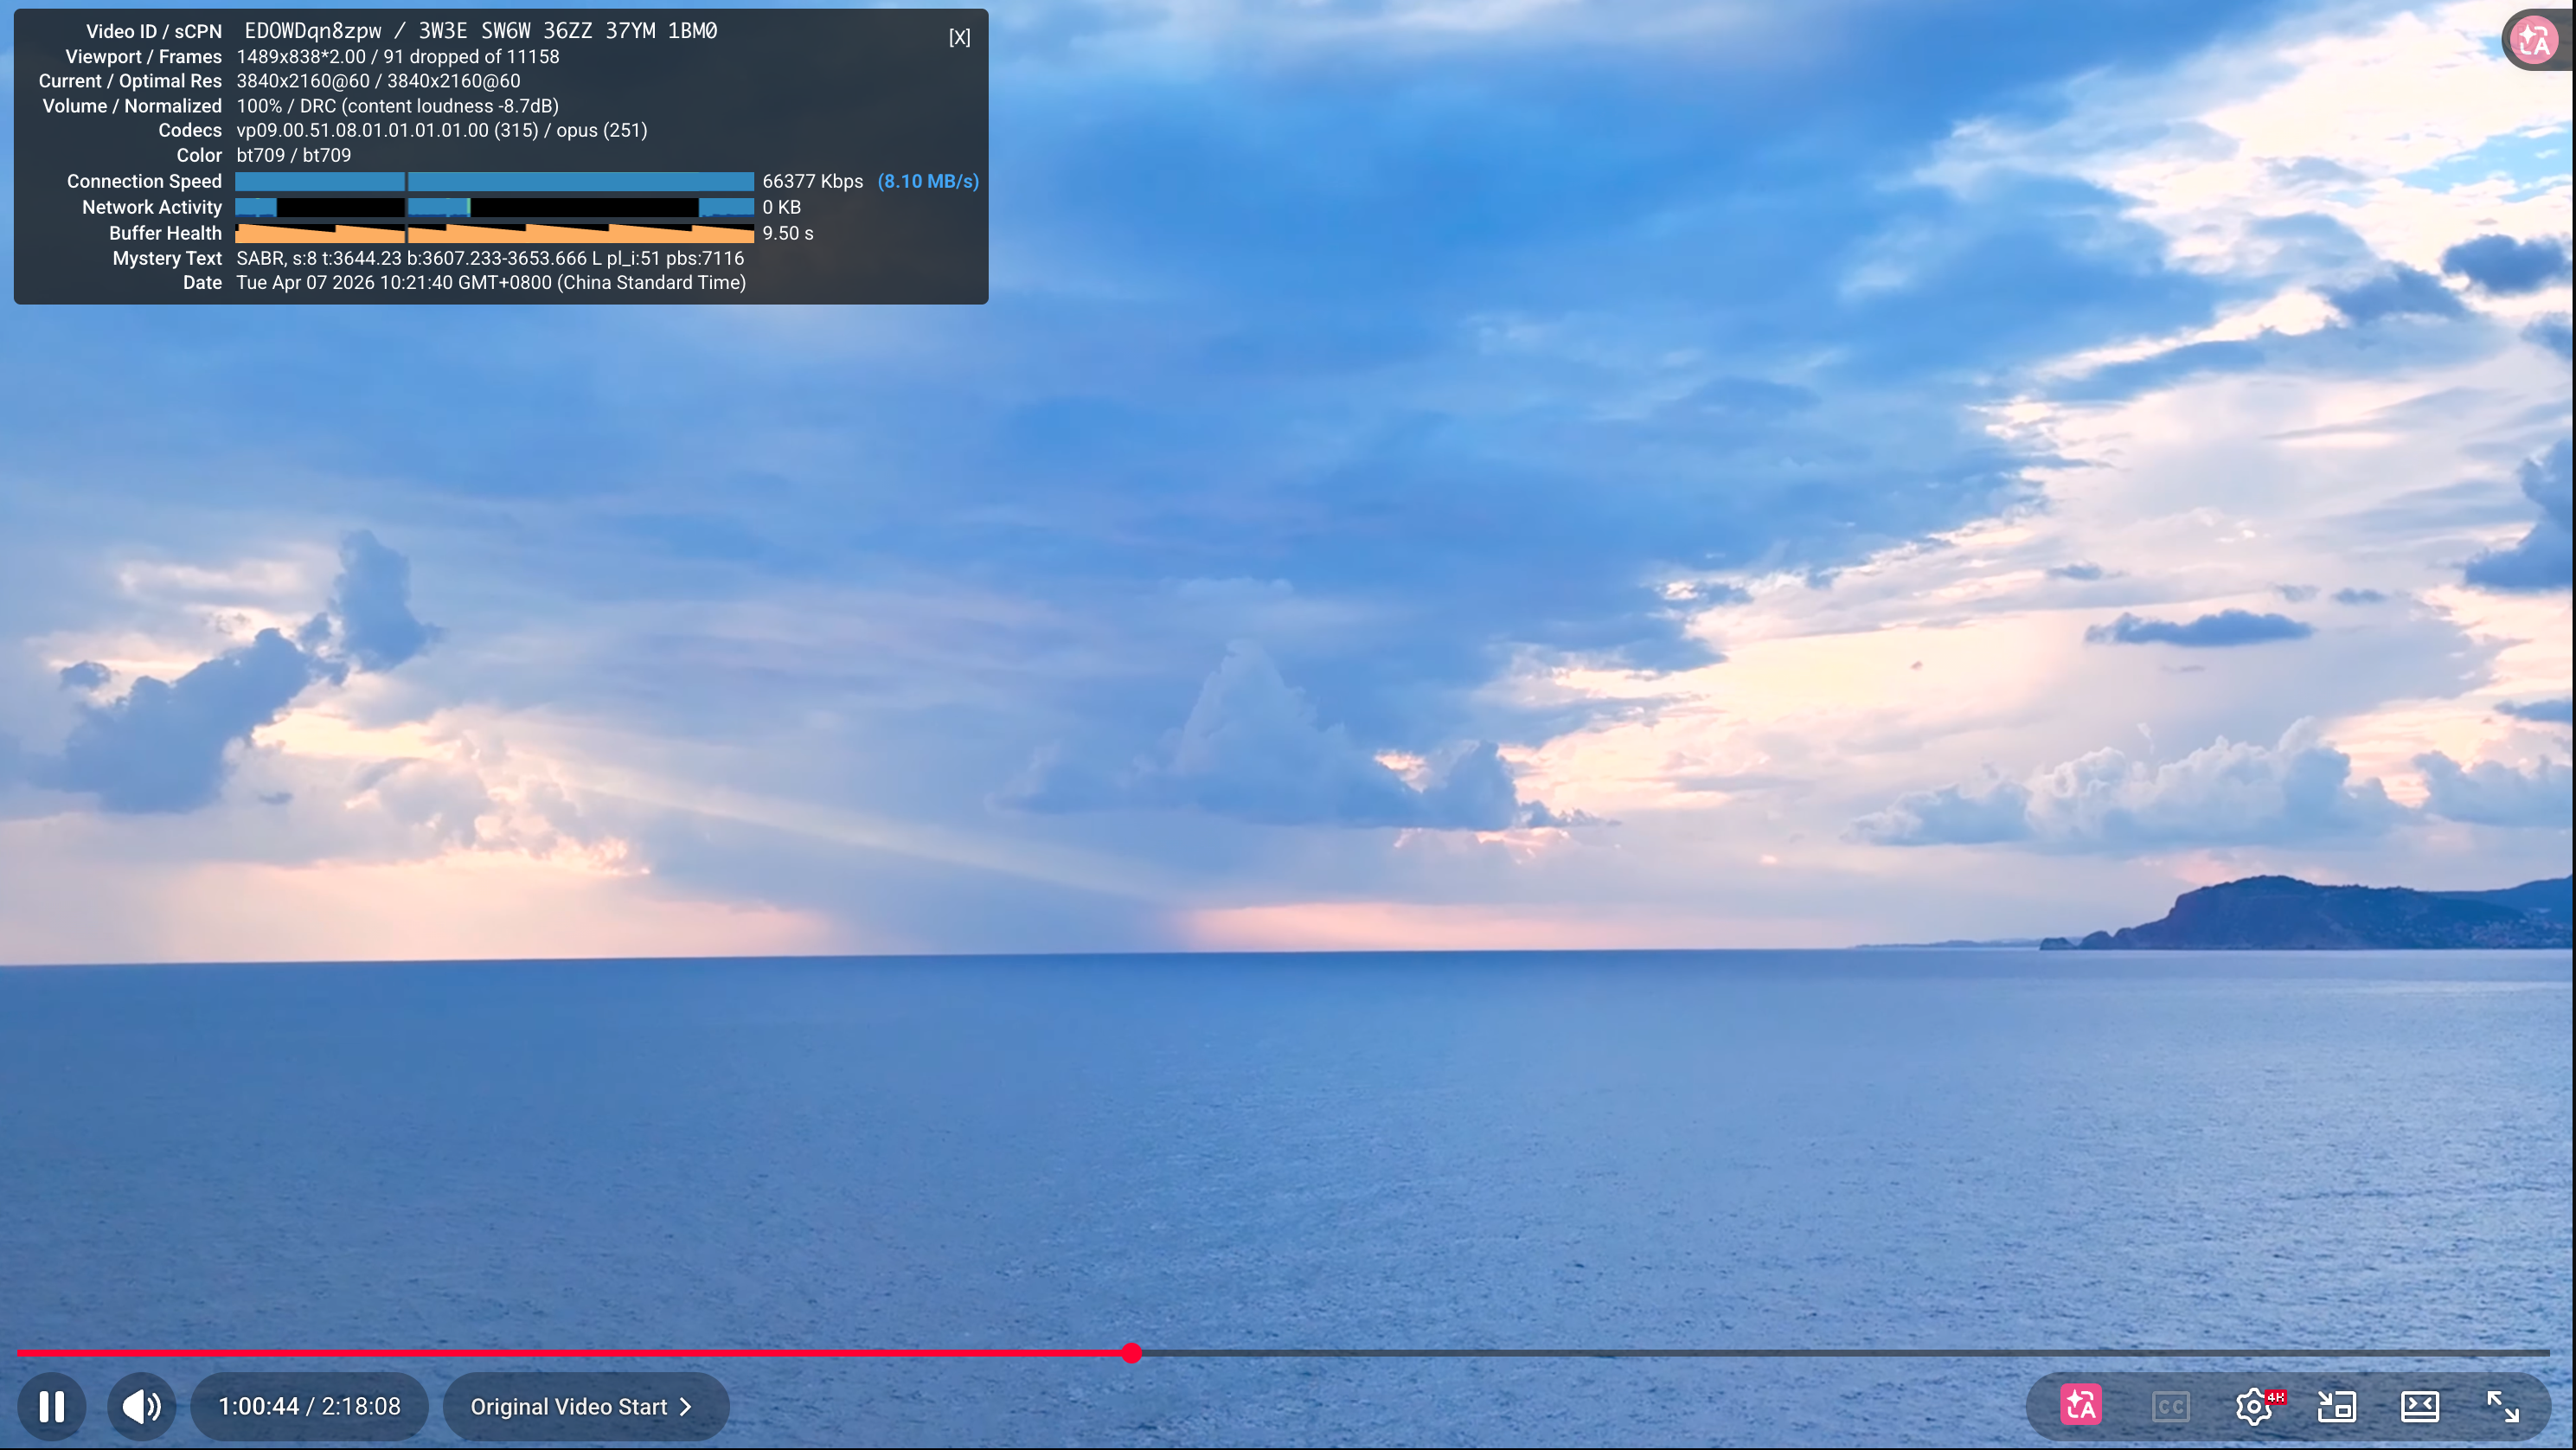Click the orange Buffer Health graph
2576x1450 pixels.
click(494, 233)
